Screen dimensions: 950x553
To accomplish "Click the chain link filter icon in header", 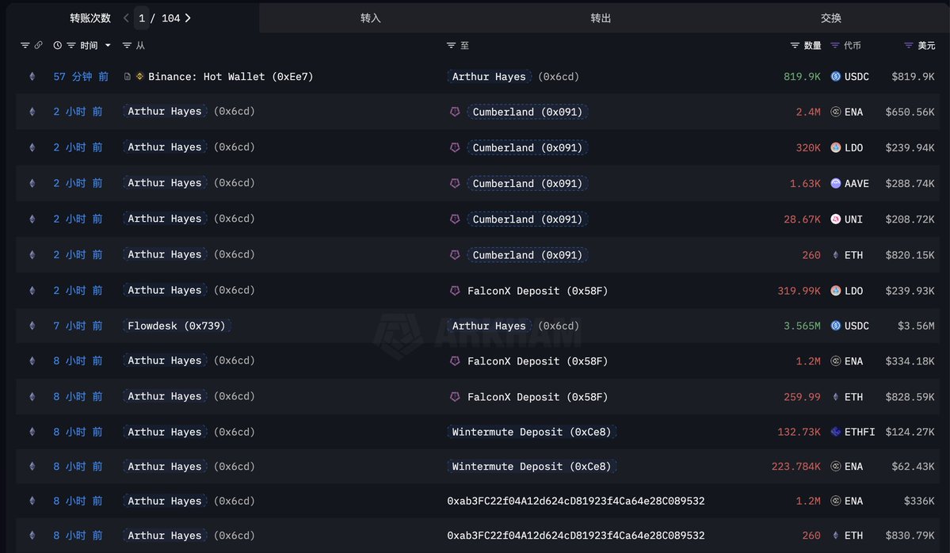I will point(38,46).
